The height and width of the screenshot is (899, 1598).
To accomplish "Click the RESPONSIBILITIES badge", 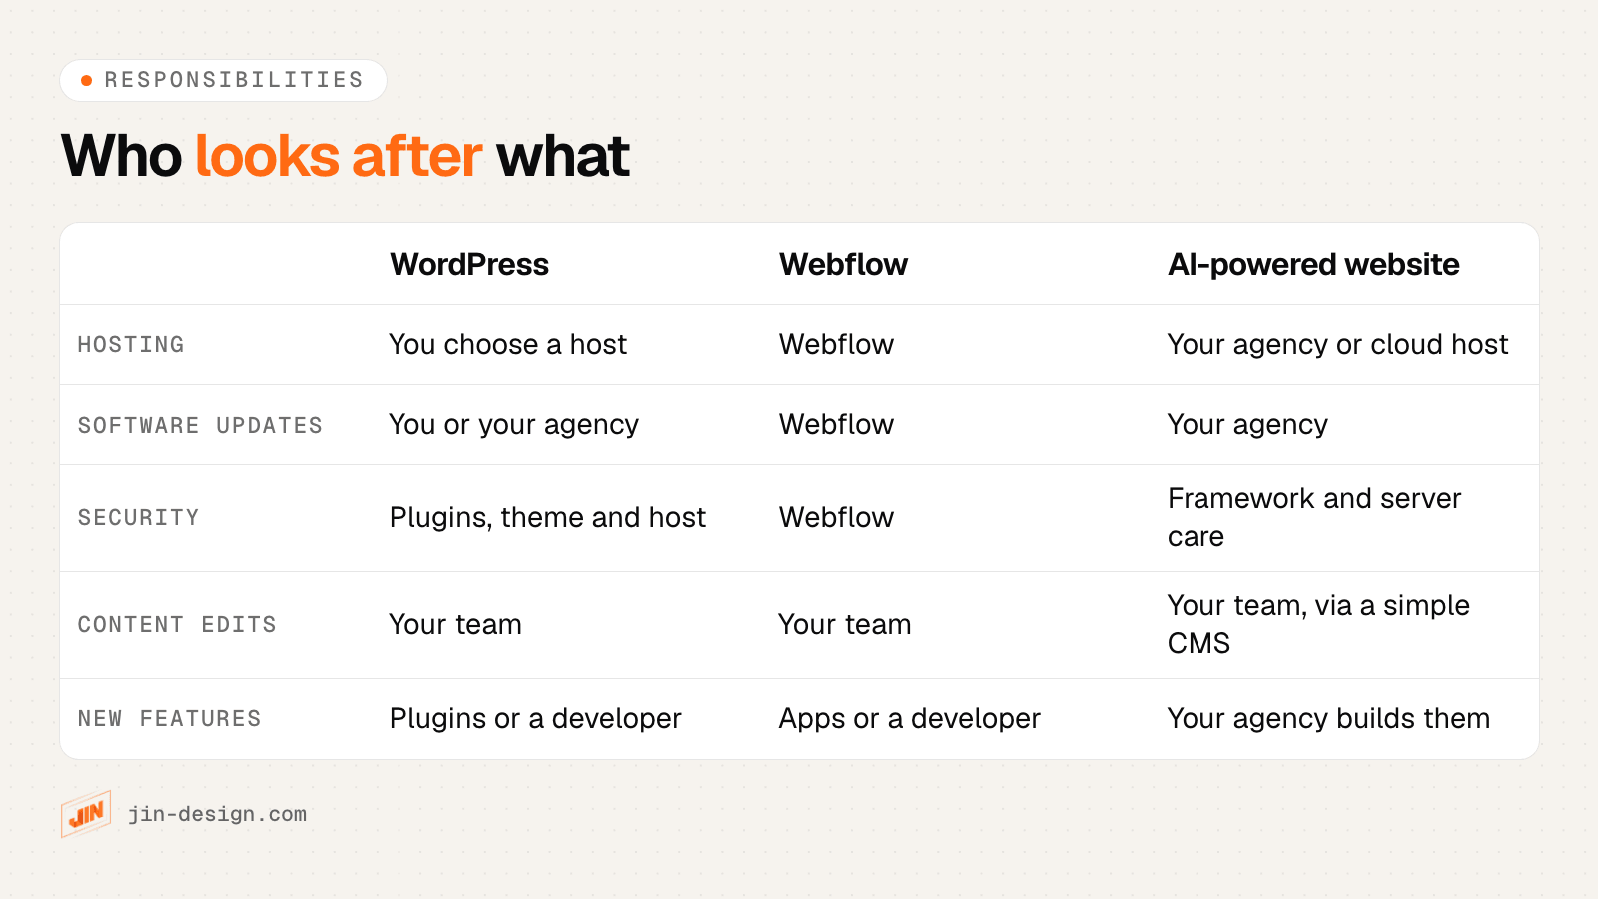I will (x=223, y=80).
